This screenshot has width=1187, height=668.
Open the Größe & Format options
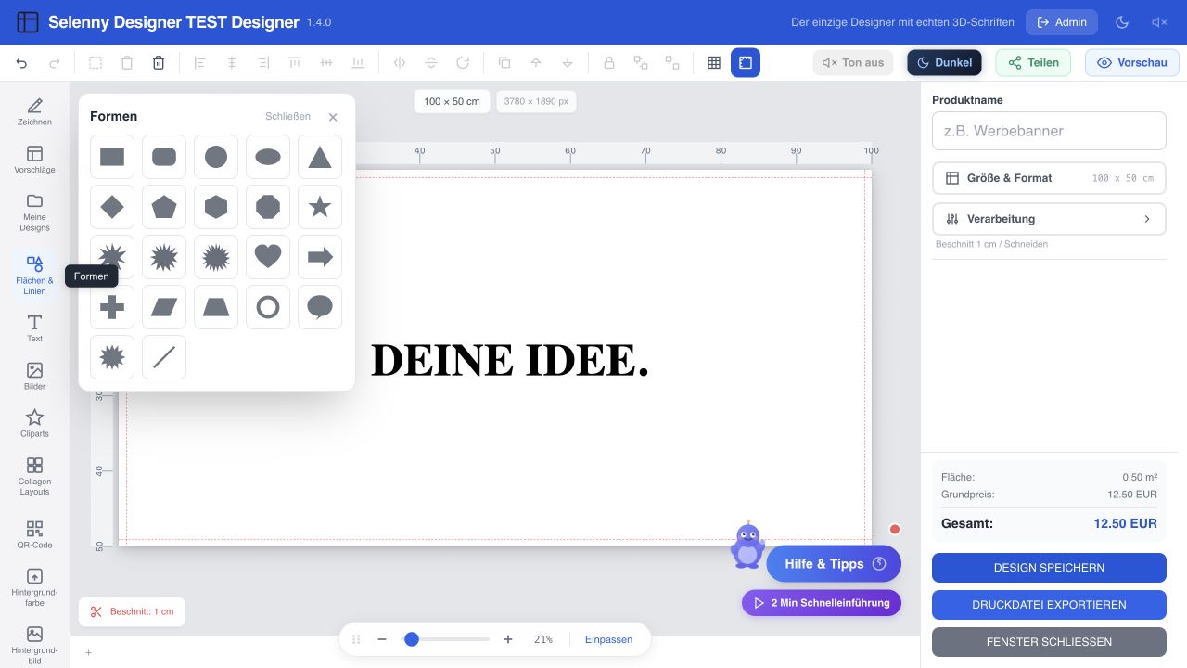1049,178
